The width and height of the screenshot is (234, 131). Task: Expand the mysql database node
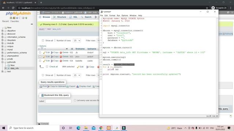tap(3, 49)
